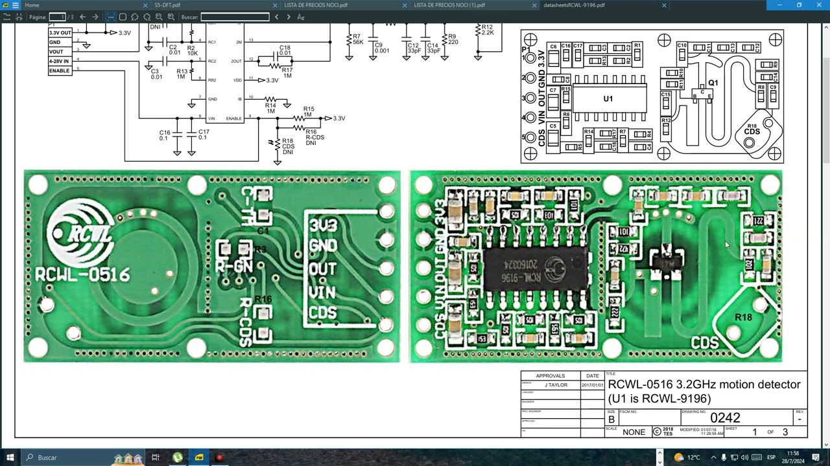The width and height of the screenshot is (830, 466).
Task: Close the S5-DFT.pdf tab
Action: point(275,5)
